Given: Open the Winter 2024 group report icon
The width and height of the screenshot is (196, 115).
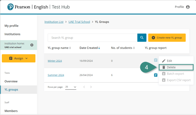Looking at the screenshot, I should coord(155,60).
